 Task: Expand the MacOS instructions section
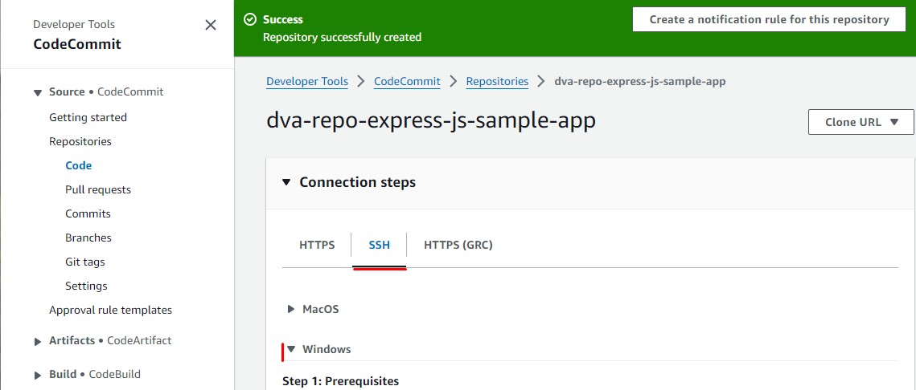(x=291, y=309)
